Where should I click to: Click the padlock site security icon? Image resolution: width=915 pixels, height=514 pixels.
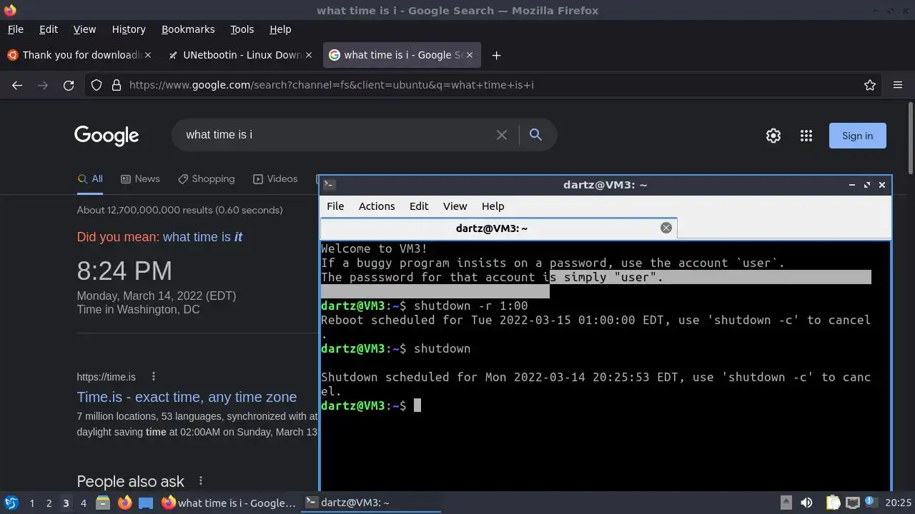116,85
